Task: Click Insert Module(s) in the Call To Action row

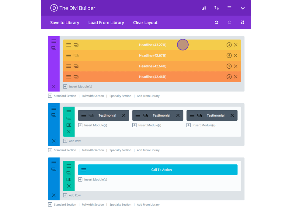Action: pyautogui.click(x=93, y=179)
